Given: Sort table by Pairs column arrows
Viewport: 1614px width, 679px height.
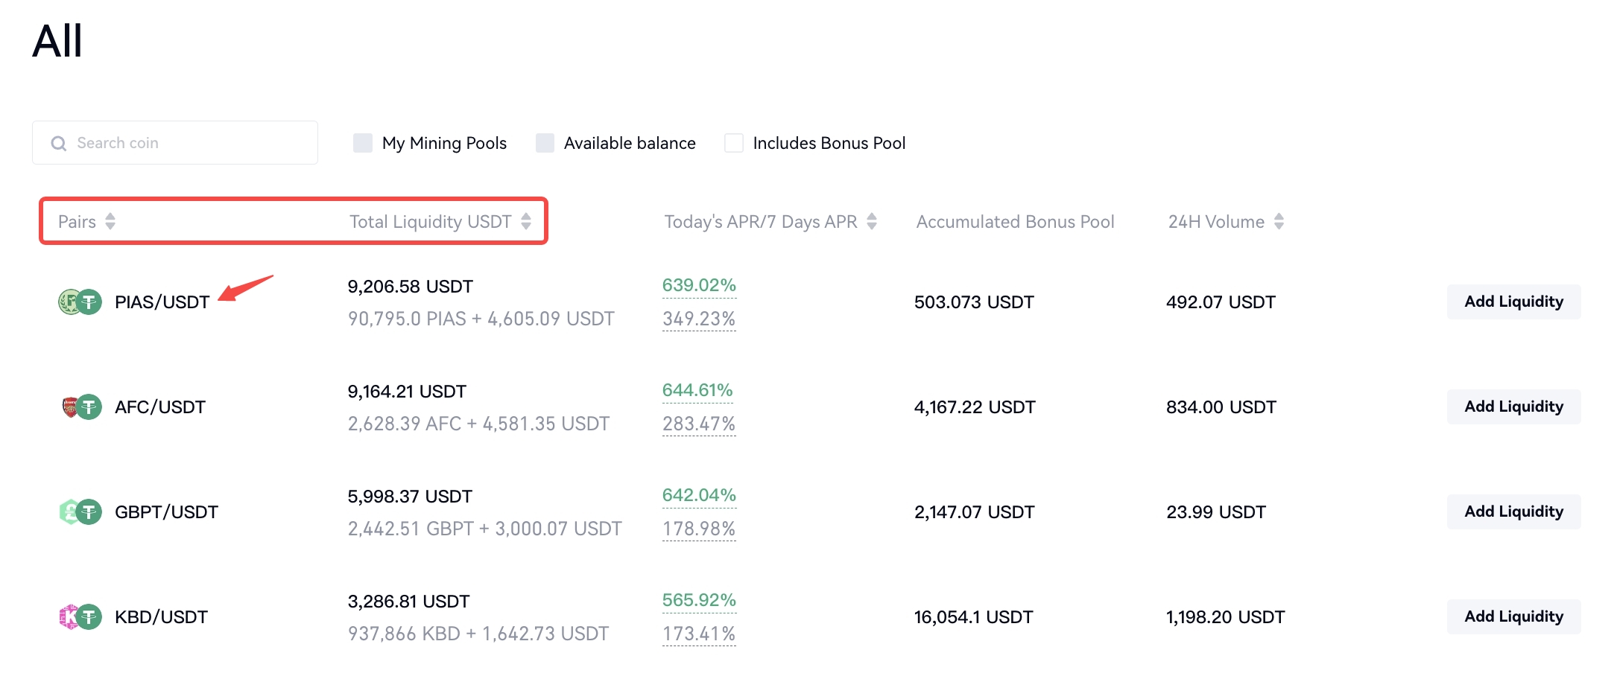Looking at the screenshot, I should [110, 221].
